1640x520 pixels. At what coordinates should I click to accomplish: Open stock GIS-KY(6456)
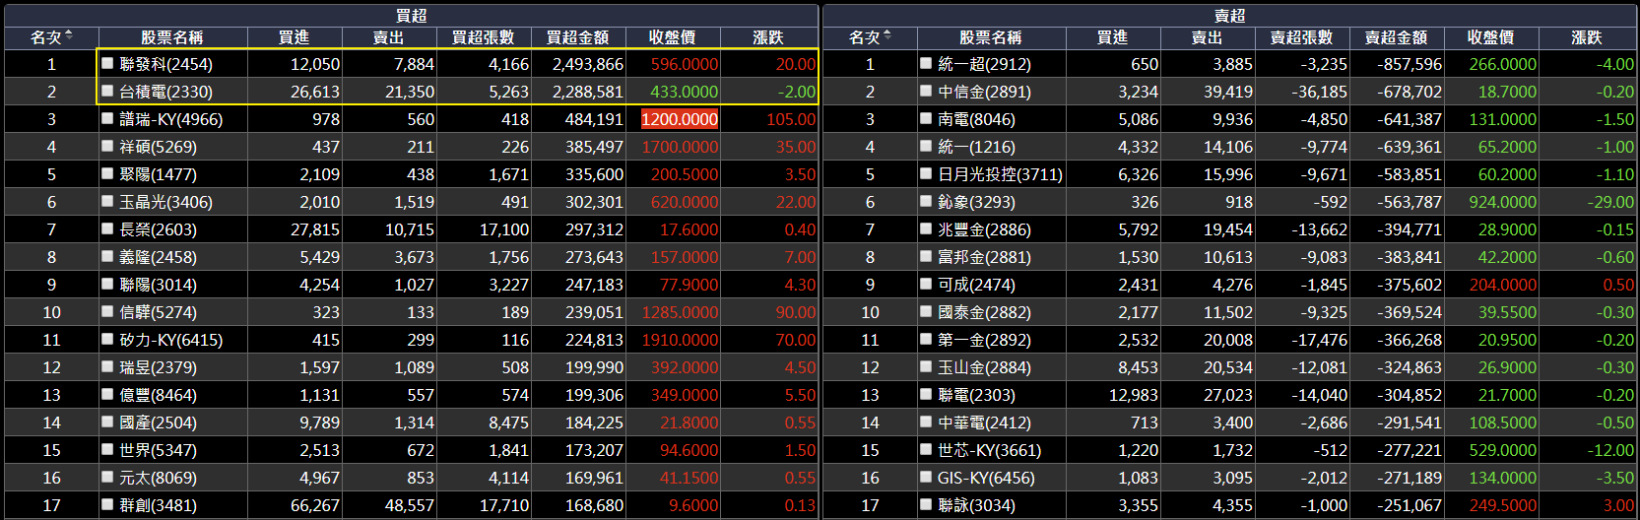click(x=986, y=478)
